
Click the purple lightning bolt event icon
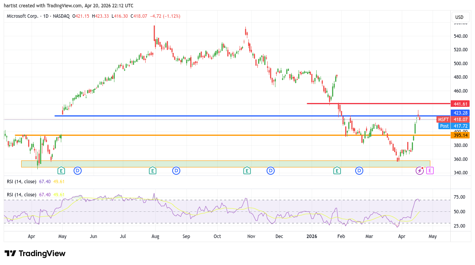tap(420, 170)
